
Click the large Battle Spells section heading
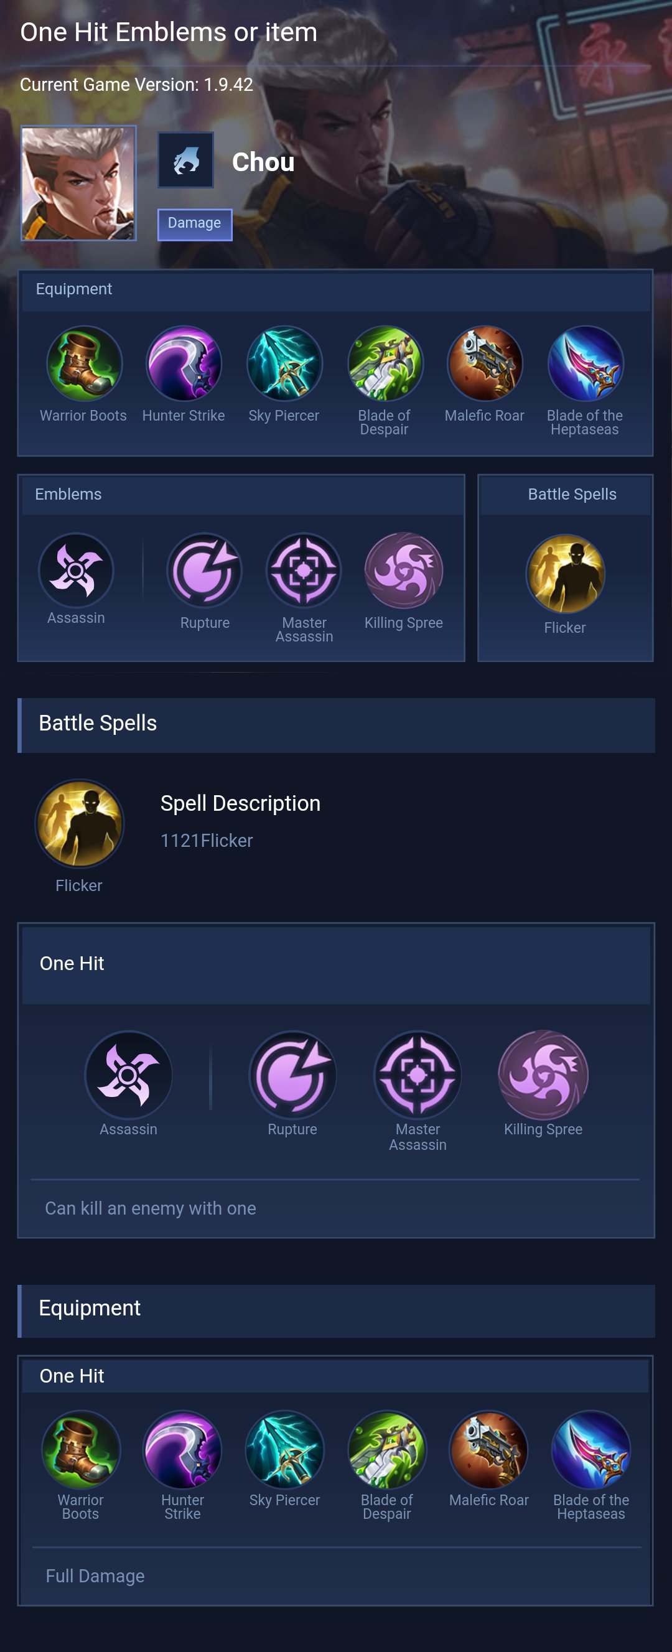coord(98,724)
